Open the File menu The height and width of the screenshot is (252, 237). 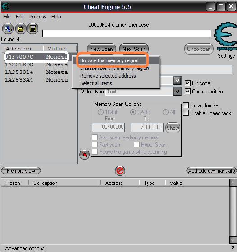click(x=7, y=17)
